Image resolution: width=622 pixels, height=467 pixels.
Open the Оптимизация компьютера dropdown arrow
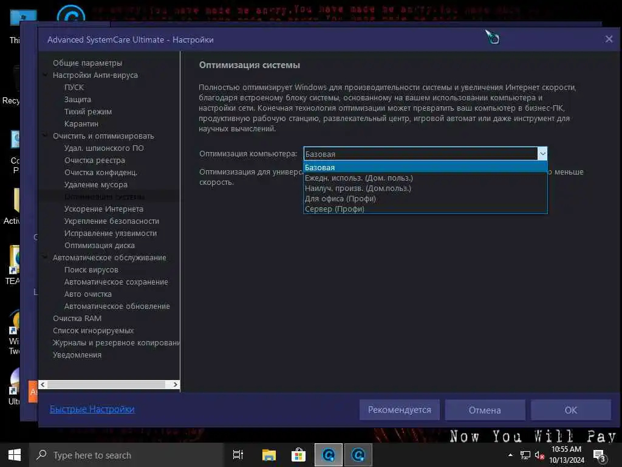[x=542, y=154]
